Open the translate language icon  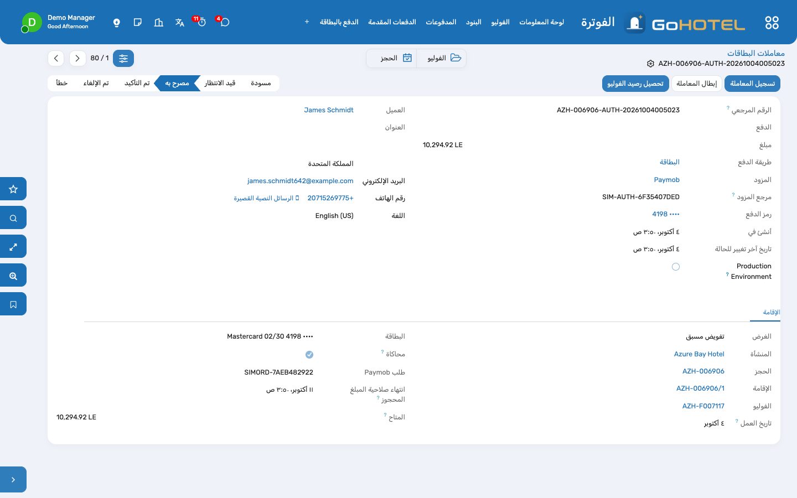(x=179, y=22)
